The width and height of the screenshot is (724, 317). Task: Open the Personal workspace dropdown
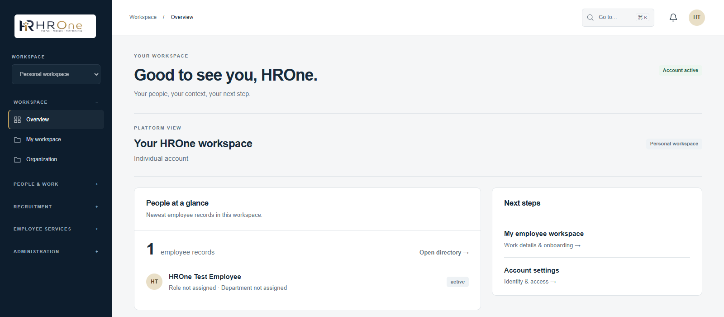(x=56, y=74)
